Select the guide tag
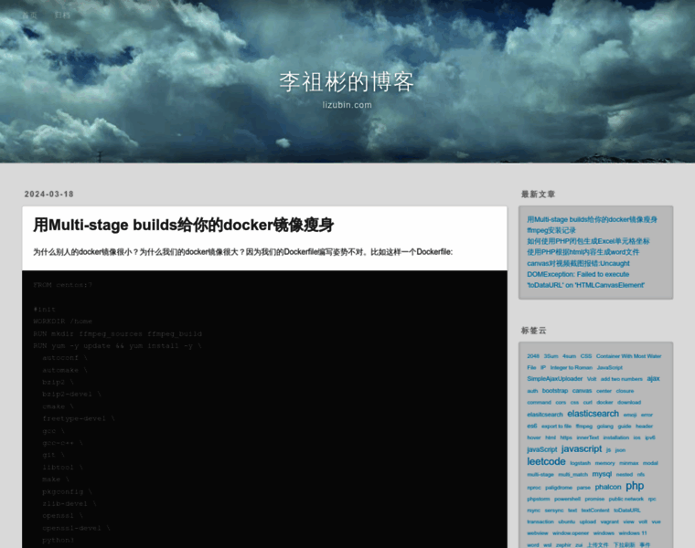 pos(625,427)
